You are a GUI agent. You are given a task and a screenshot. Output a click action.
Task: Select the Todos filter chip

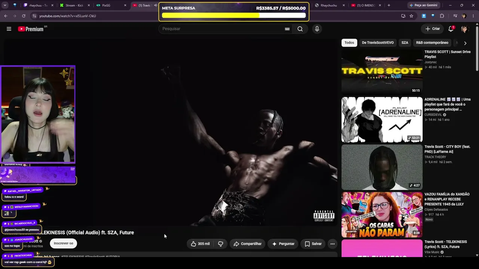tap(349, 43)
